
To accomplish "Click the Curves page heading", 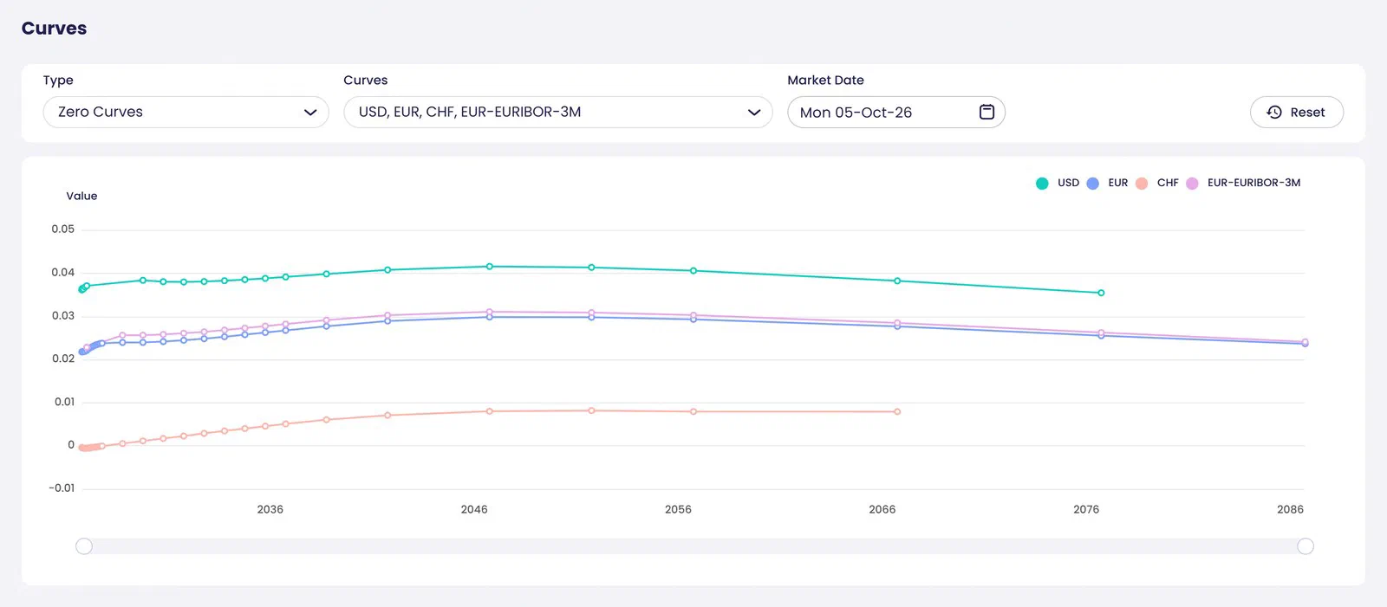I will (x=54, y=28).
